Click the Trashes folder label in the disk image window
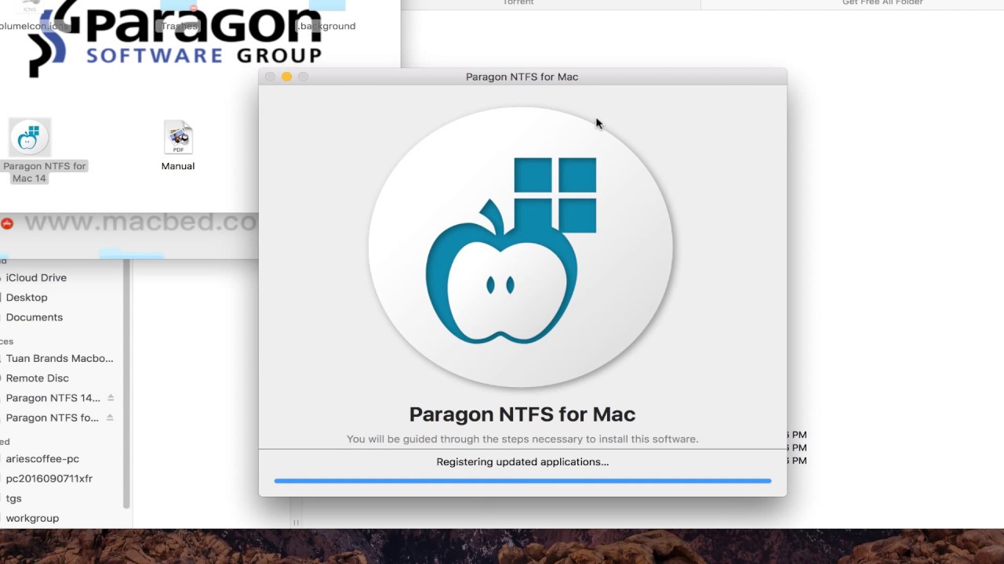Screen dimensions: 1004x564 pyautogui.click(x=179, y=26)
